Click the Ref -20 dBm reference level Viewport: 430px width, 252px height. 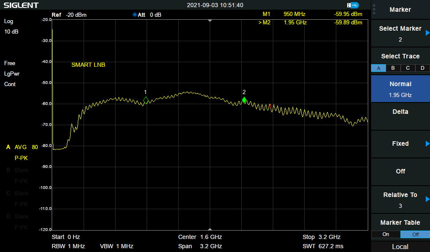(x=69, y=15)
